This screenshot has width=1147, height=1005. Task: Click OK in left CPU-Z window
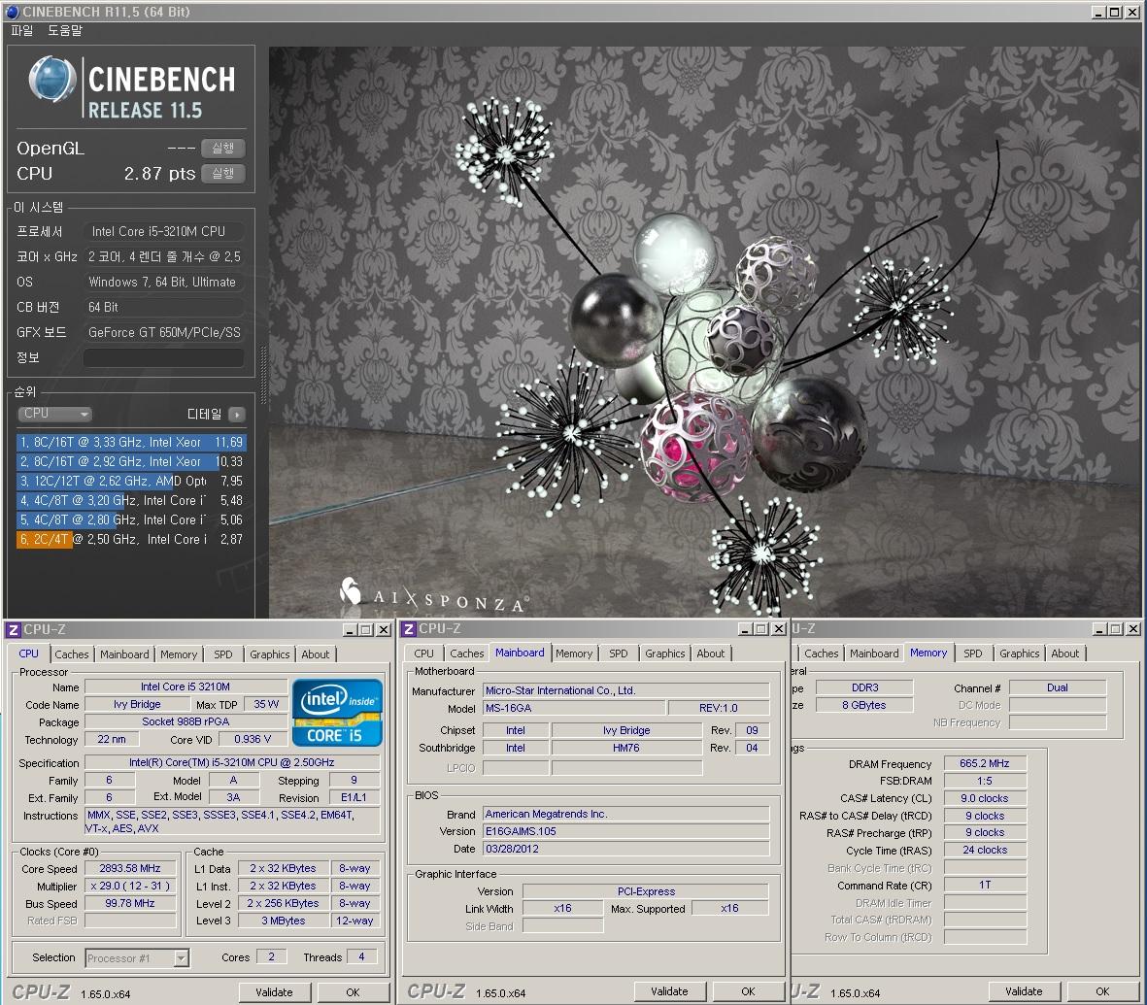pos(353,992)
